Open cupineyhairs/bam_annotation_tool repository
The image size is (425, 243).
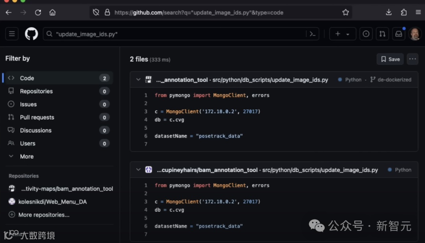207,170
